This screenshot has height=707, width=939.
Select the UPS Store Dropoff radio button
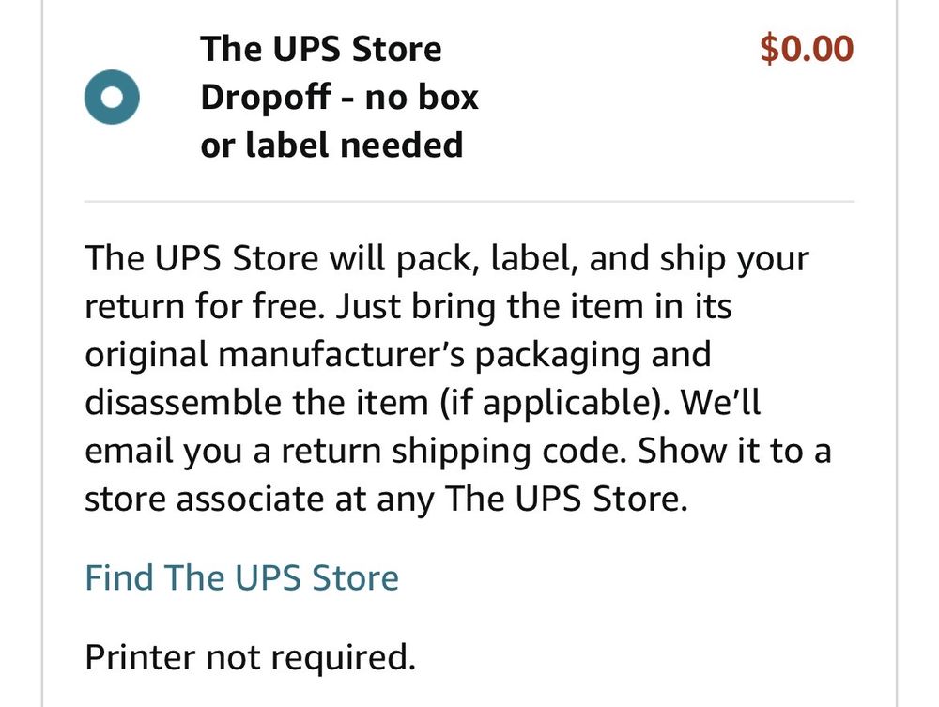(111, 98)
